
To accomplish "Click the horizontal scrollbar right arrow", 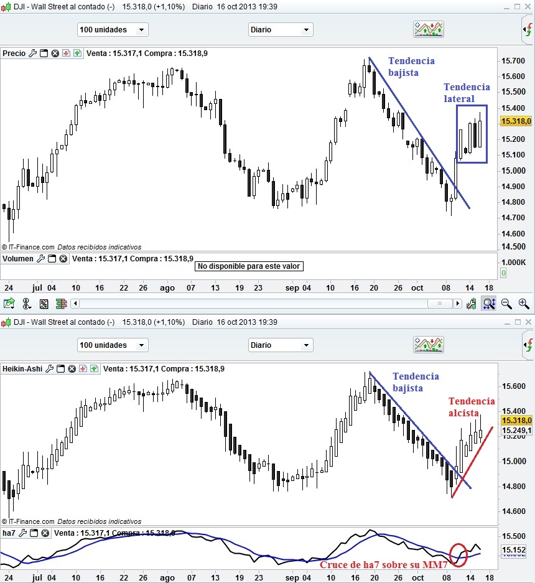I will pos(457,304).
